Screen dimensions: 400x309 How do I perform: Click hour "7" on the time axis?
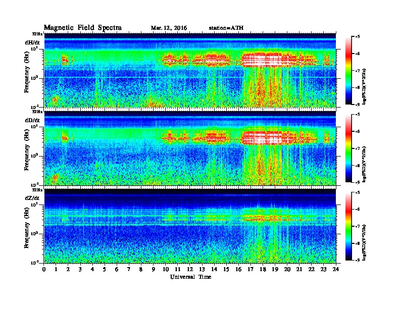tap(129, 269)
